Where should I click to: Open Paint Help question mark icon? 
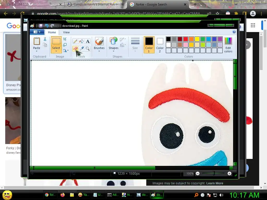(234, 32)
